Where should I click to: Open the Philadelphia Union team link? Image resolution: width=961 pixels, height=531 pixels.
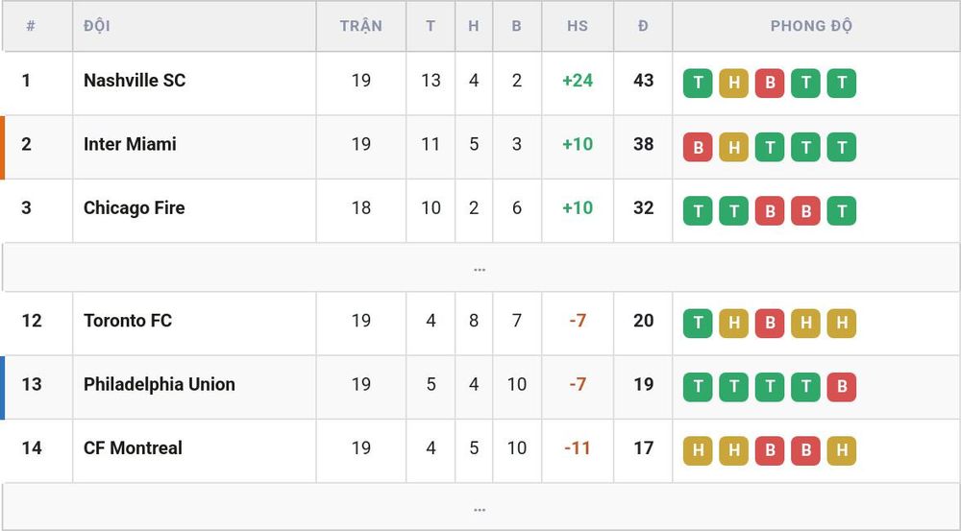(160, 384)
